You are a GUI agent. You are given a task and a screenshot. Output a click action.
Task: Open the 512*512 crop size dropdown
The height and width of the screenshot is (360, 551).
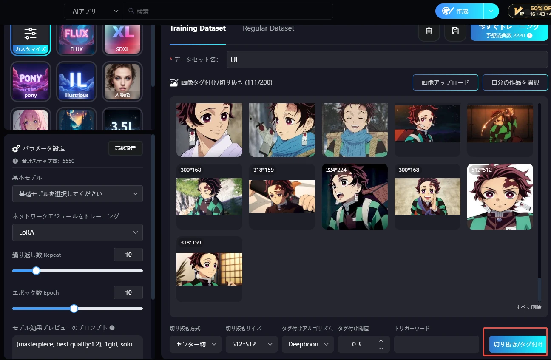click(251, 344)
